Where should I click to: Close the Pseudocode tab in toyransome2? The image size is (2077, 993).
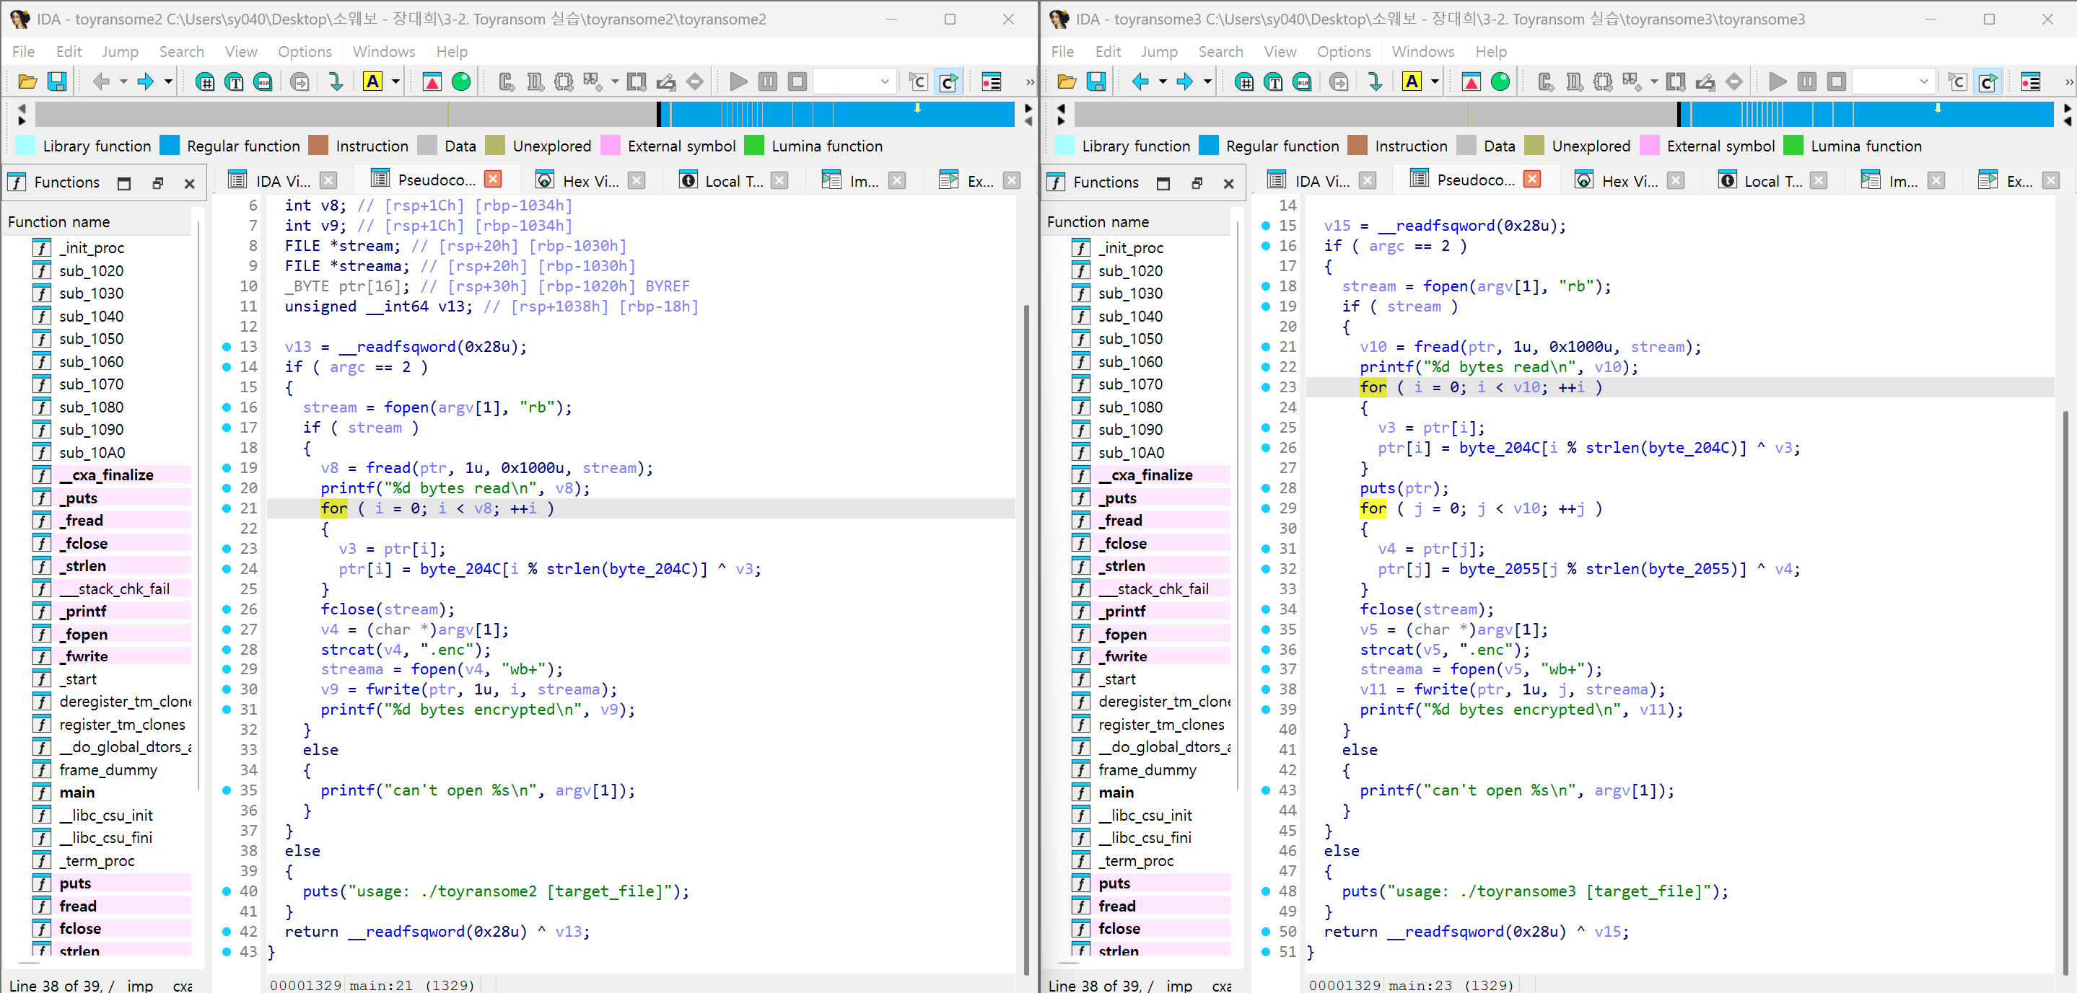point(494,179)
